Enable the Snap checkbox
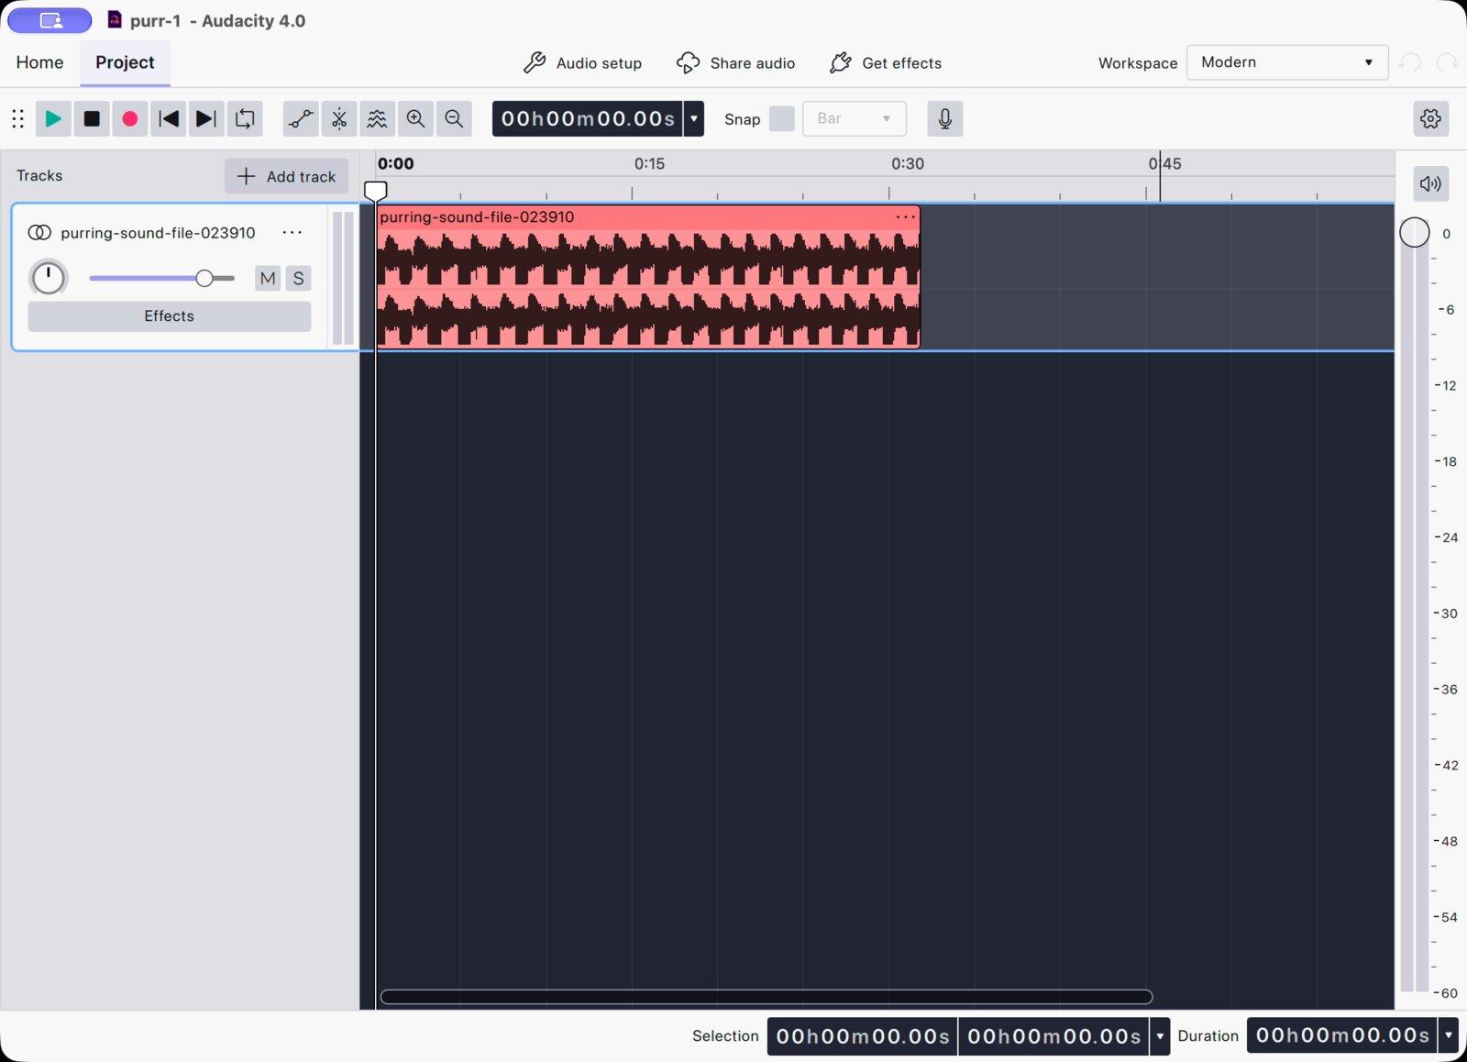Image resolution: width=1467 pixels, height=1062 pixels. pyautogui.click(x=782, y=119)
